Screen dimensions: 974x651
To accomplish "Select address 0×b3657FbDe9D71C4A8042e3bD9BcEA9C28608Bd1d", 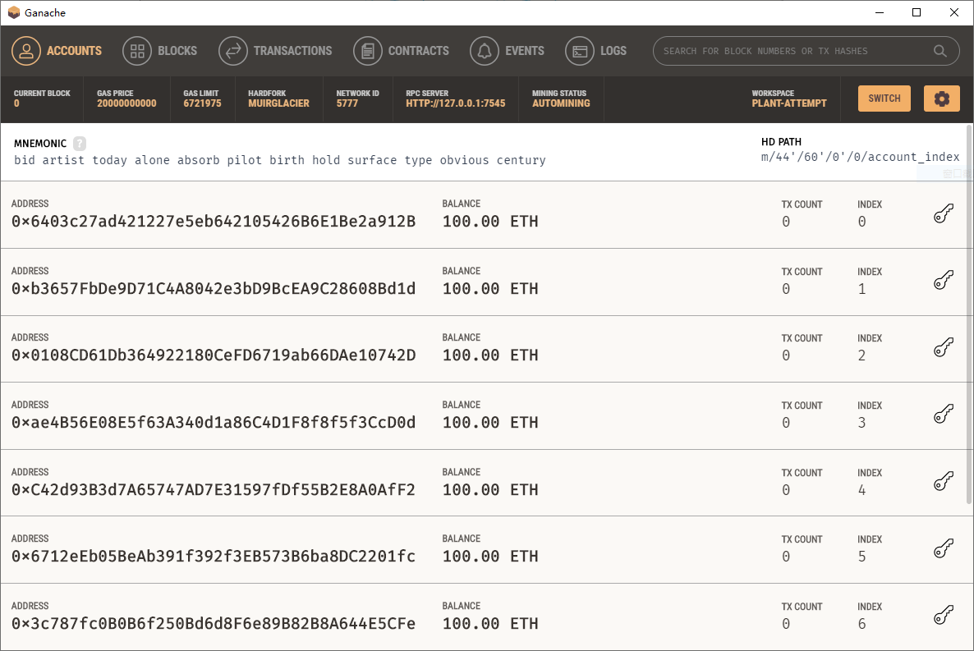I will (x=213, y=289).
